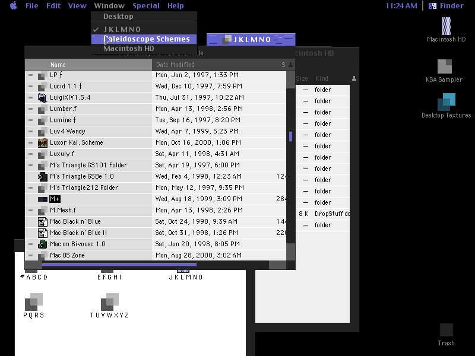Select the M's Triangle212 Folder icon
The image size is (475, 356).
42,188
